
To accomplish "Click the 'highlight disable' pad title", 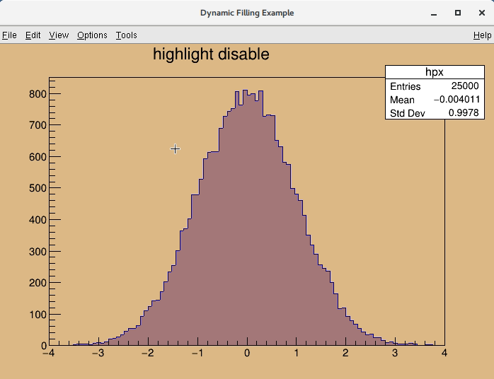I will coord(211,54).
